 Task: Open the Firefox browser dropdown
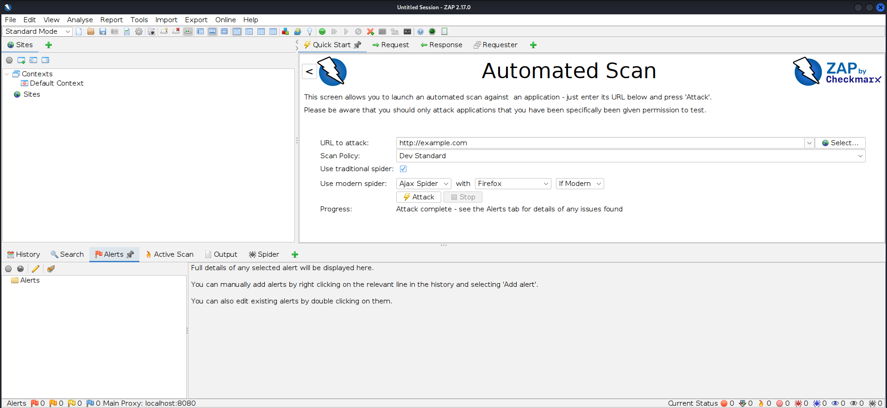[x=513, y=184]
